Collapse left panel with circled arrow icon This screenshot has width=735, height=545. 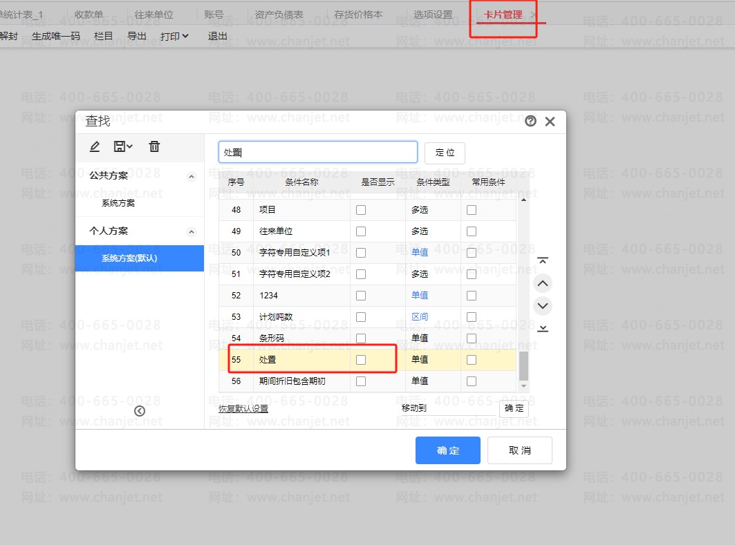pos(140,411)
